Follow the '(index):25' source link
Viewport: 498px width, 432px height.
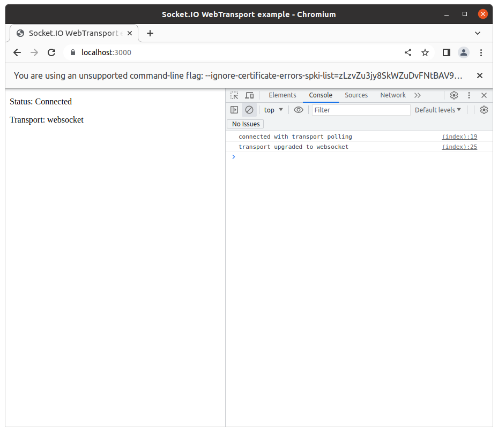[459, 147]
